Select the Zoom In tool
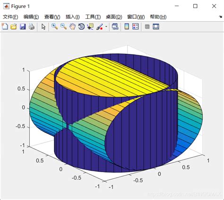The height and width of the screenshot is (200, 224). point(54,26)
